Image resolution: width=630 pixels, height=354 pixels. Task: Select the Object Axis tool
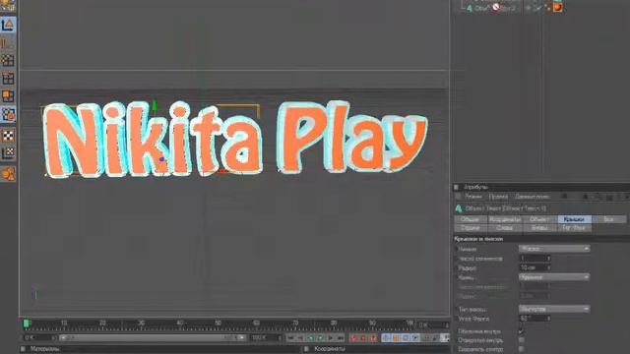pos(8,43)
